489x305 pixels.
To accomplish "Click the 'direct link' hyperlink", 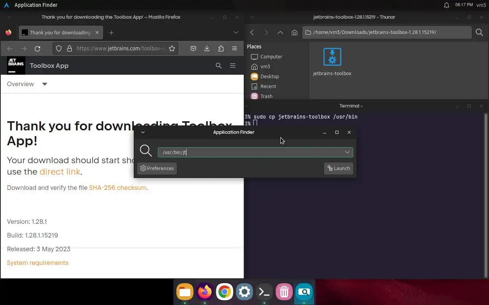I will 60,172.
